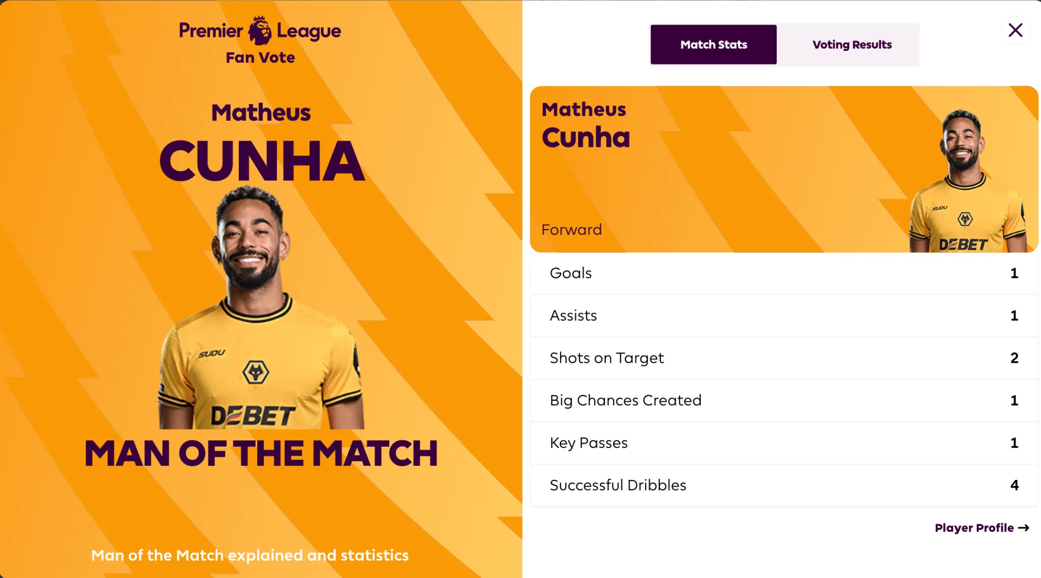Click the Fan Vote label

pyautogui.click(x=260, y=57)
